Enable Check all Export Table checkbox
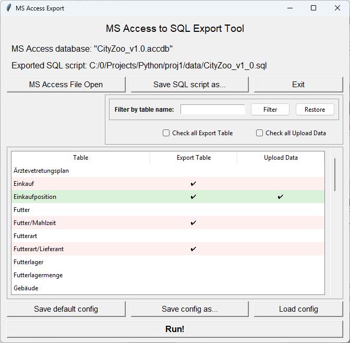The image size is (350, 343). pyautogui.click(x=166, y=133)
